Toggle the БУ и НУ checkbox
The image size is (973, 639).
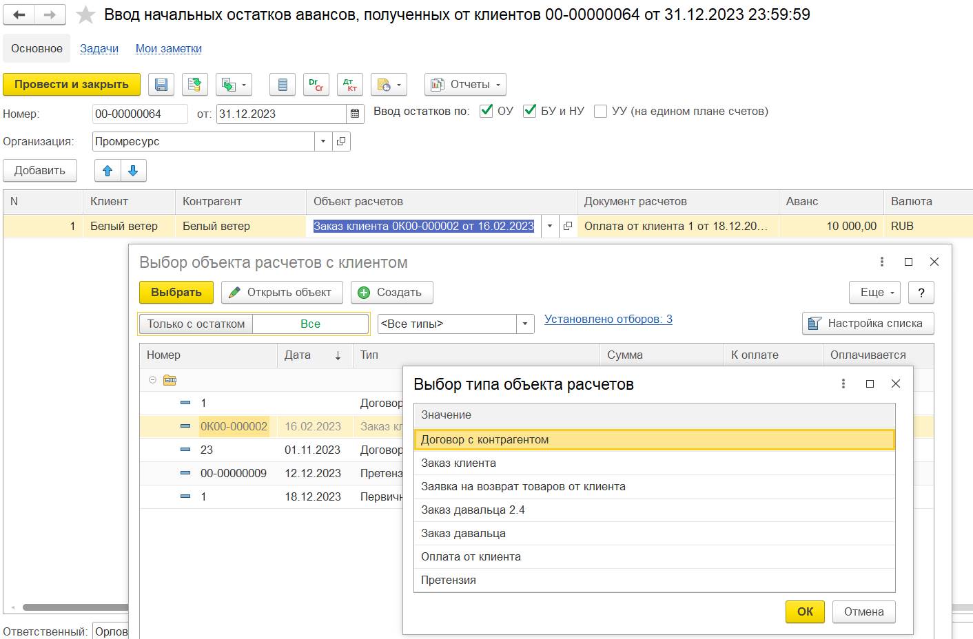[x=530, y=111]
